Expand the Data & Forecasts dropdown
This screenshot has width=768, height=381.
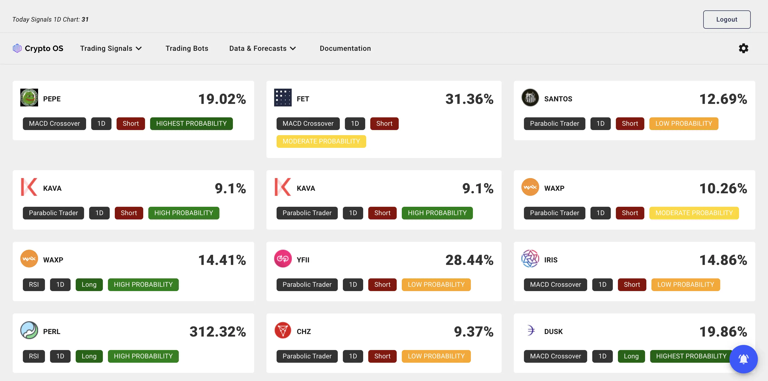pyautogui.click(x=262, y=48)
